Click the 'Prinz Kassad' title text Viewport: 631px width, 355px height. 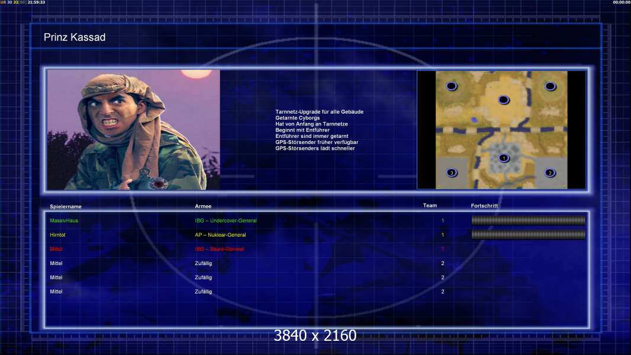click(75, 37)
